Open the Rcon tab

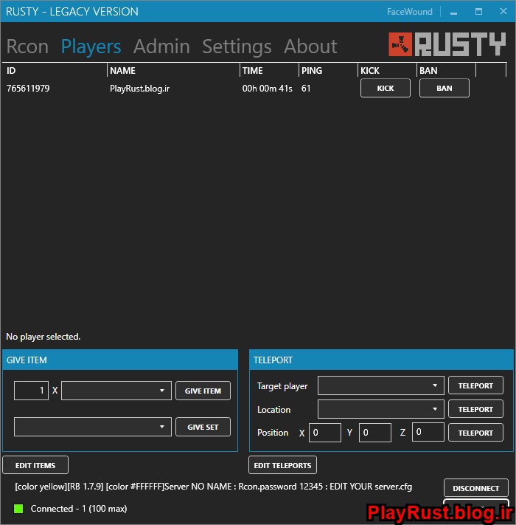click(27, 47)
